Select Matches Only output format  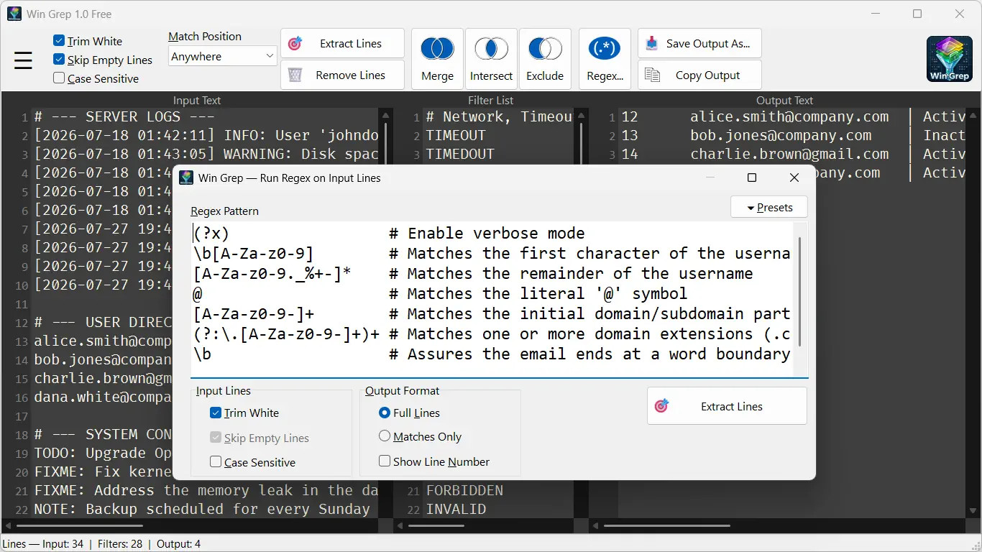[x=420, y=436]
